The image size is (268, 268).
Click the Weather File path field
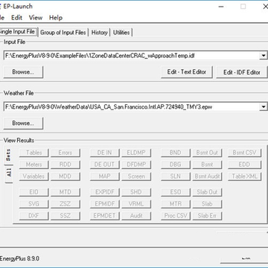pyautogui.click(x=132, y=106)
